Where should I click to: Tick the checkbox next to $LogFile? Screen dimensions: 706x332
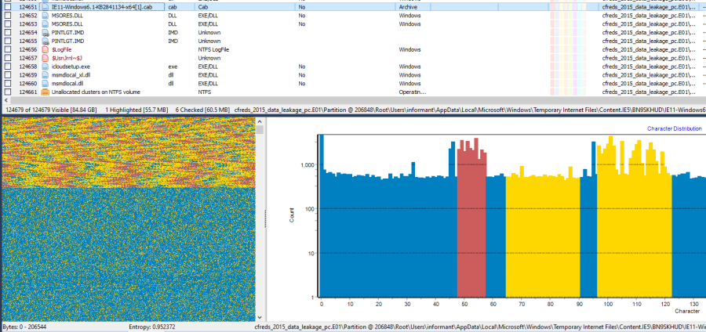(7, 49)
